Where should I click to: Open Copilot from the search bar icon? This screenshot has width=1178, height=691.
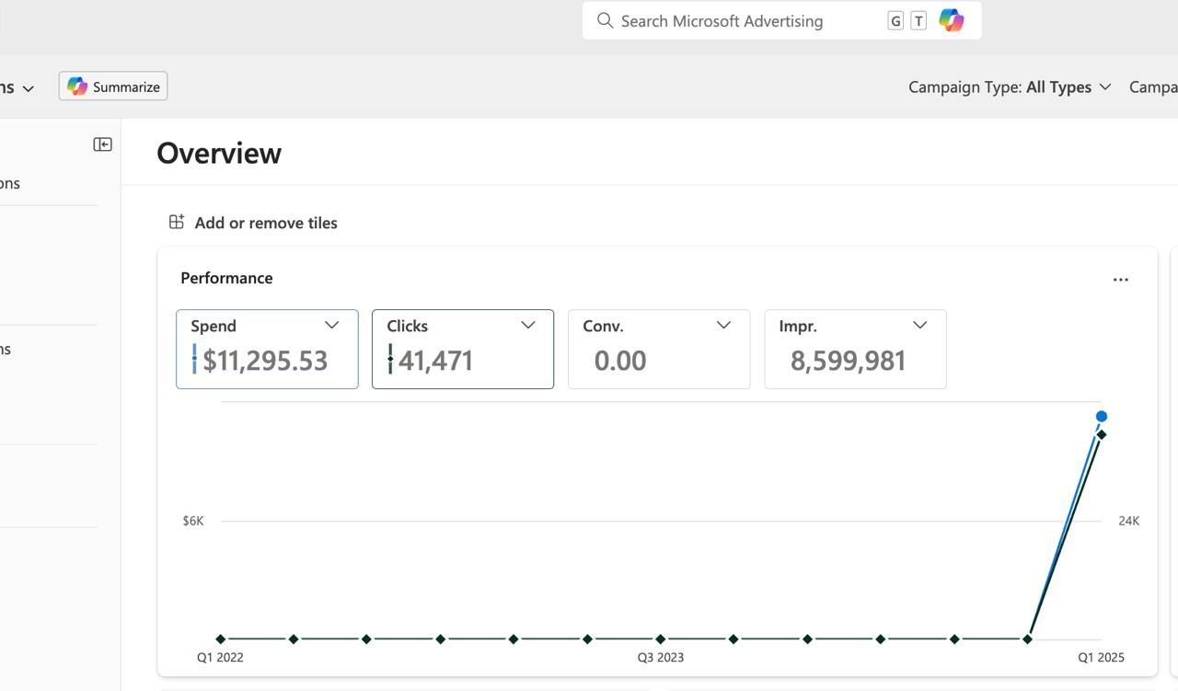coord(952,20)
